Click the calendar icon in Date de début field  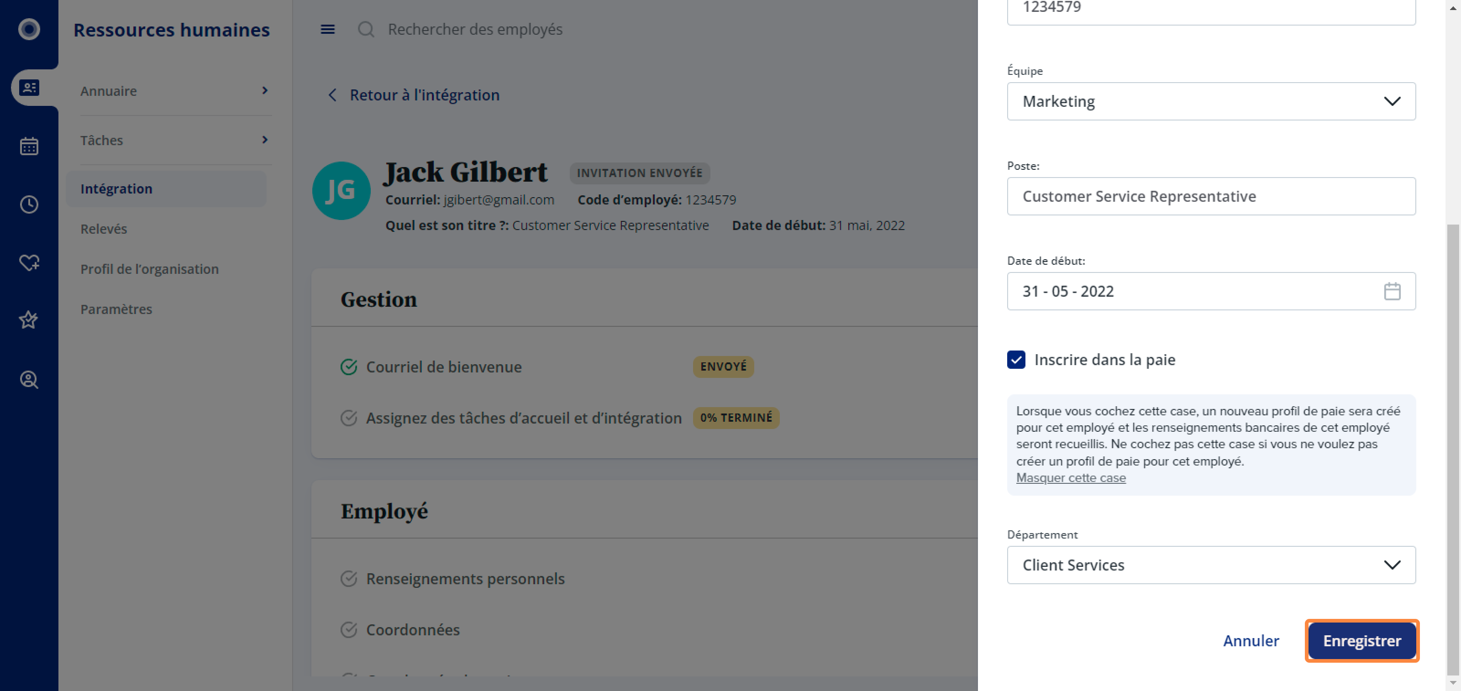(x=1392, y=291)
